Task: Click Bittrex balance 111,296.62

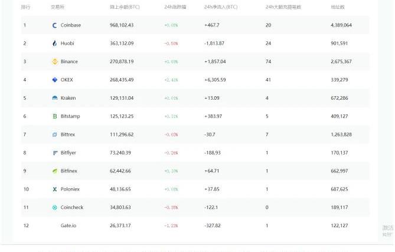Action: coord(122,135)
